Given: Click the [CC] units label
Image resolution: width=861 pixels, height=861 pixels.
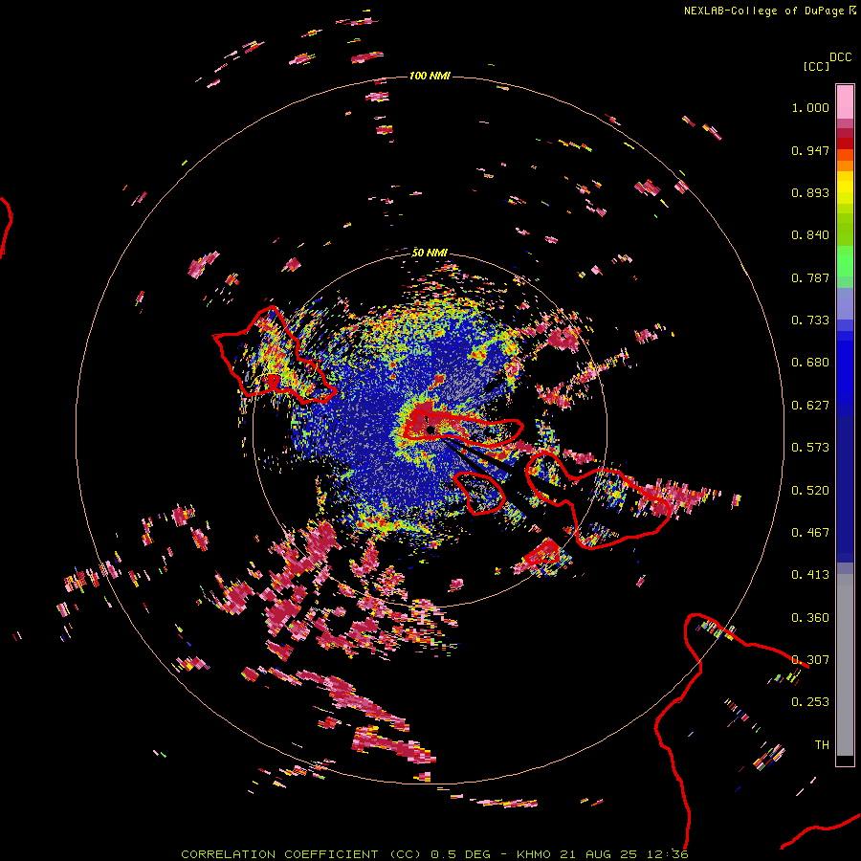Looking at the screenshot, I should (816, 66).
